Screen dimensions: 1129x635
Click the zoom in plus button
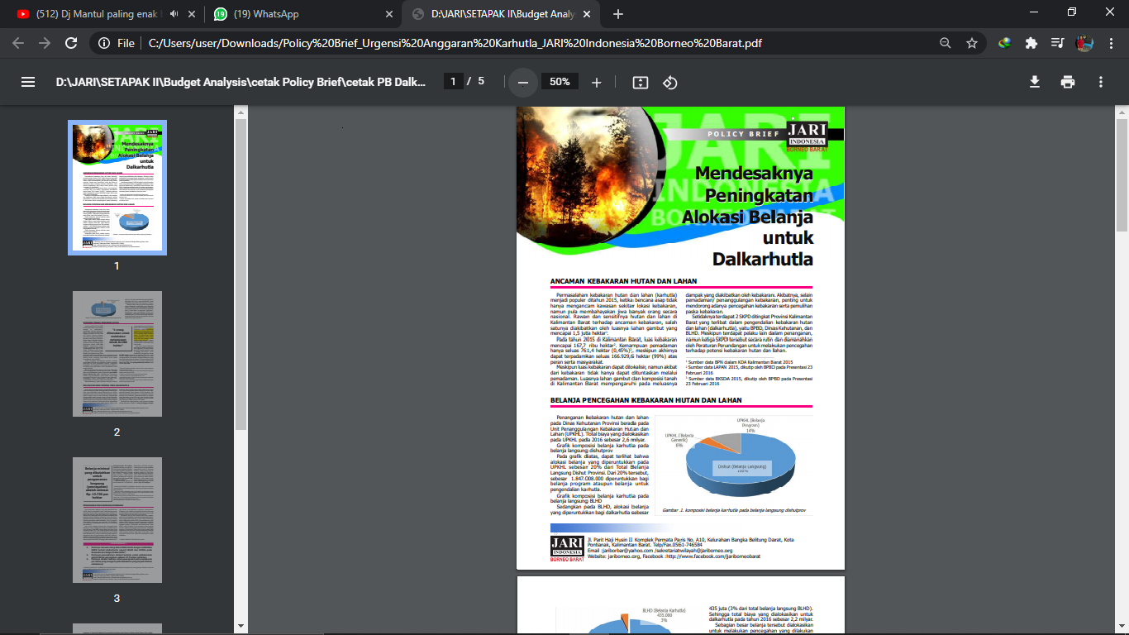pyautogui.click(x=597, y=82)
